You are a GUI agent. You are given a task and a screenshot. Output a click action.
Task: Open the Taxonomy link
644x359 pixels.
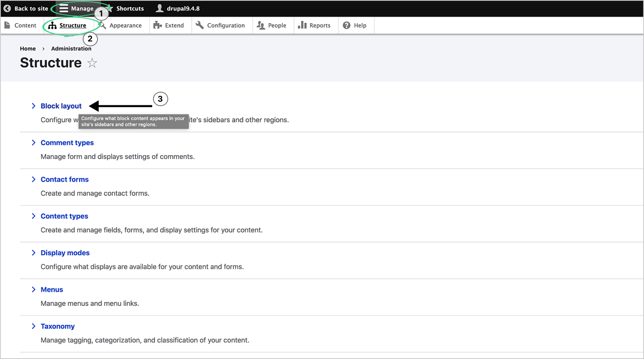coord(58,326)
